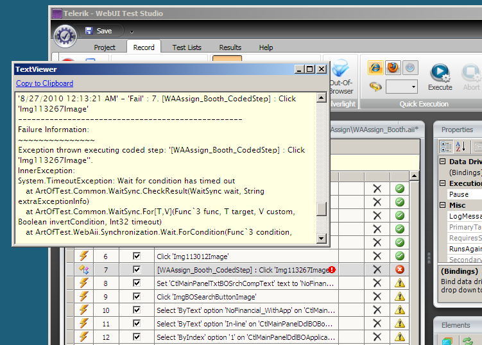Viewport: 482px width, 345px height.
Task: Delete step 6 with its X icon
Action: (377, 256)
